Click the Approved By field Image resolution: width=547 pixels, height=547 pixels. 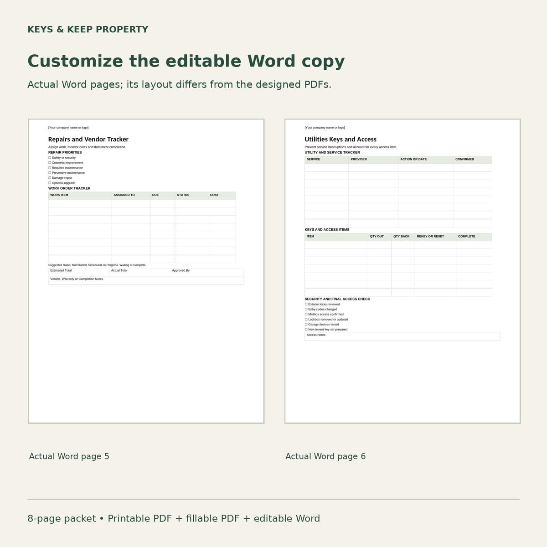207,272
